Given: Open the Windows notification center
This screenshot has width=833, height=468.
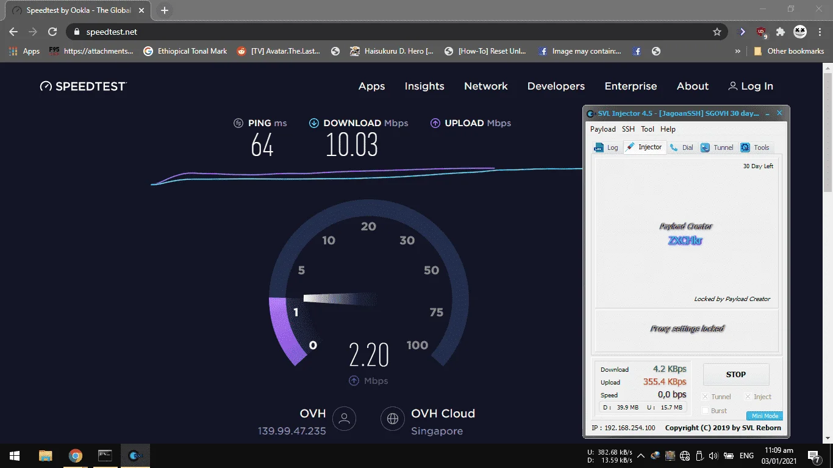Looking at the screenshot, I should point(814,456).
